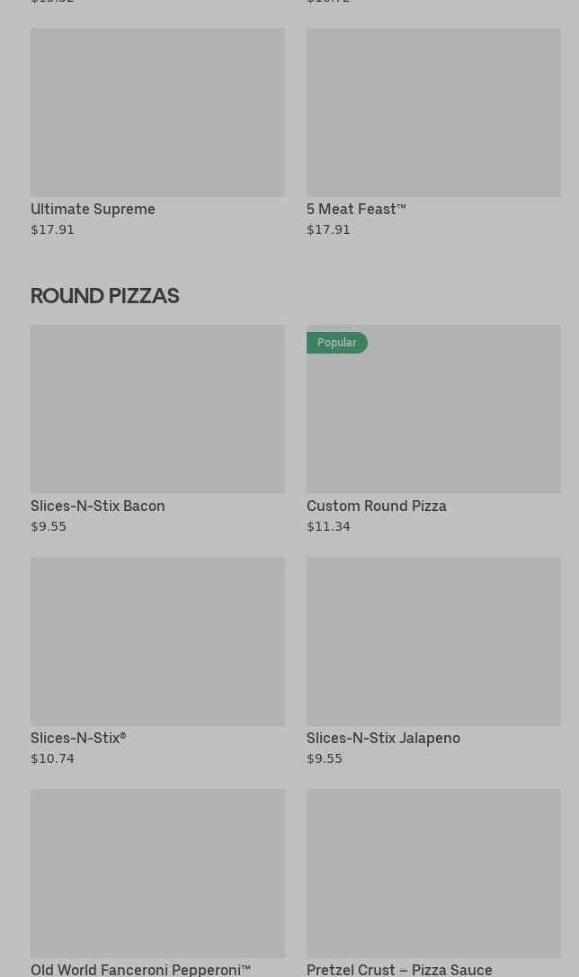The height and width of the screenshot is (977, 579).
Task: Open the 5 Meat Feast pizza image
Action: tap(433, 112)
